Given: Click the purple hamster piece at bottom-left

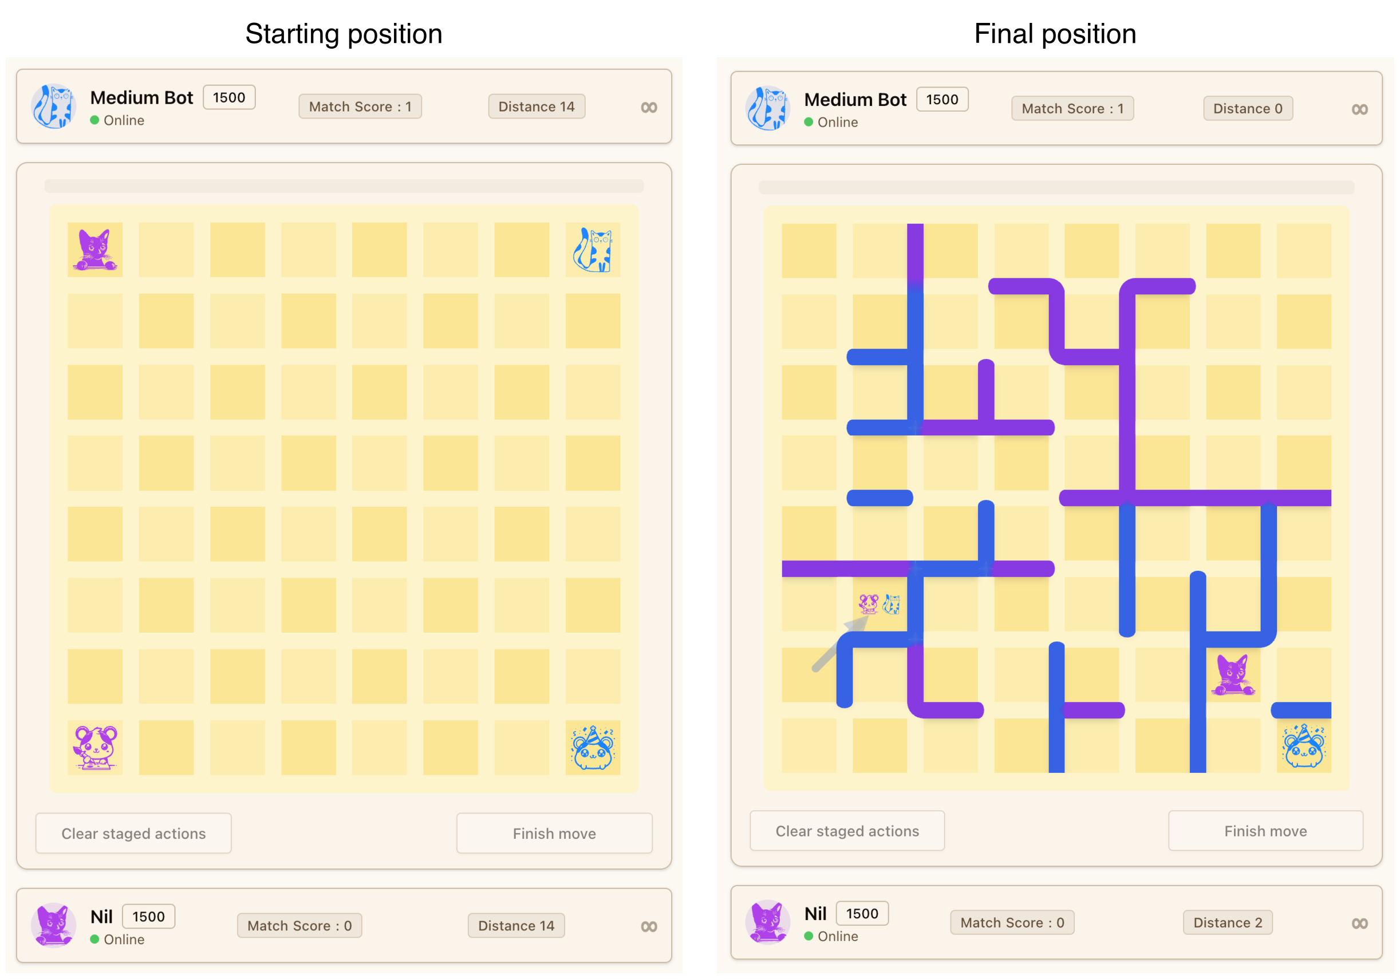Looking at the screenshot, I should (x=94, y=749).
